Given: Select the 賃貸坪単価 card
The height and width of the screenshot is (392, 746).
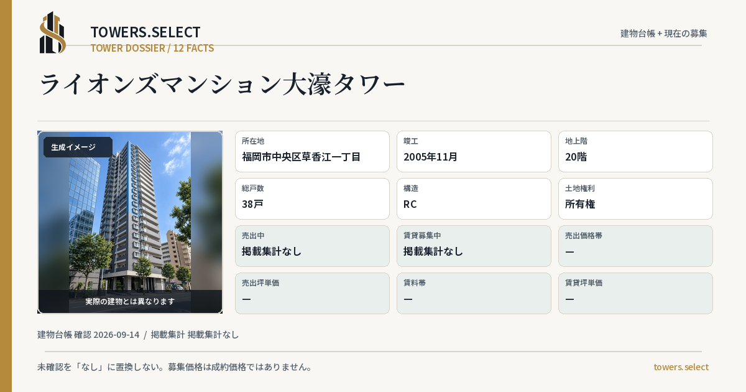Looking at the screenshot, I should click(x=635, y=293).
